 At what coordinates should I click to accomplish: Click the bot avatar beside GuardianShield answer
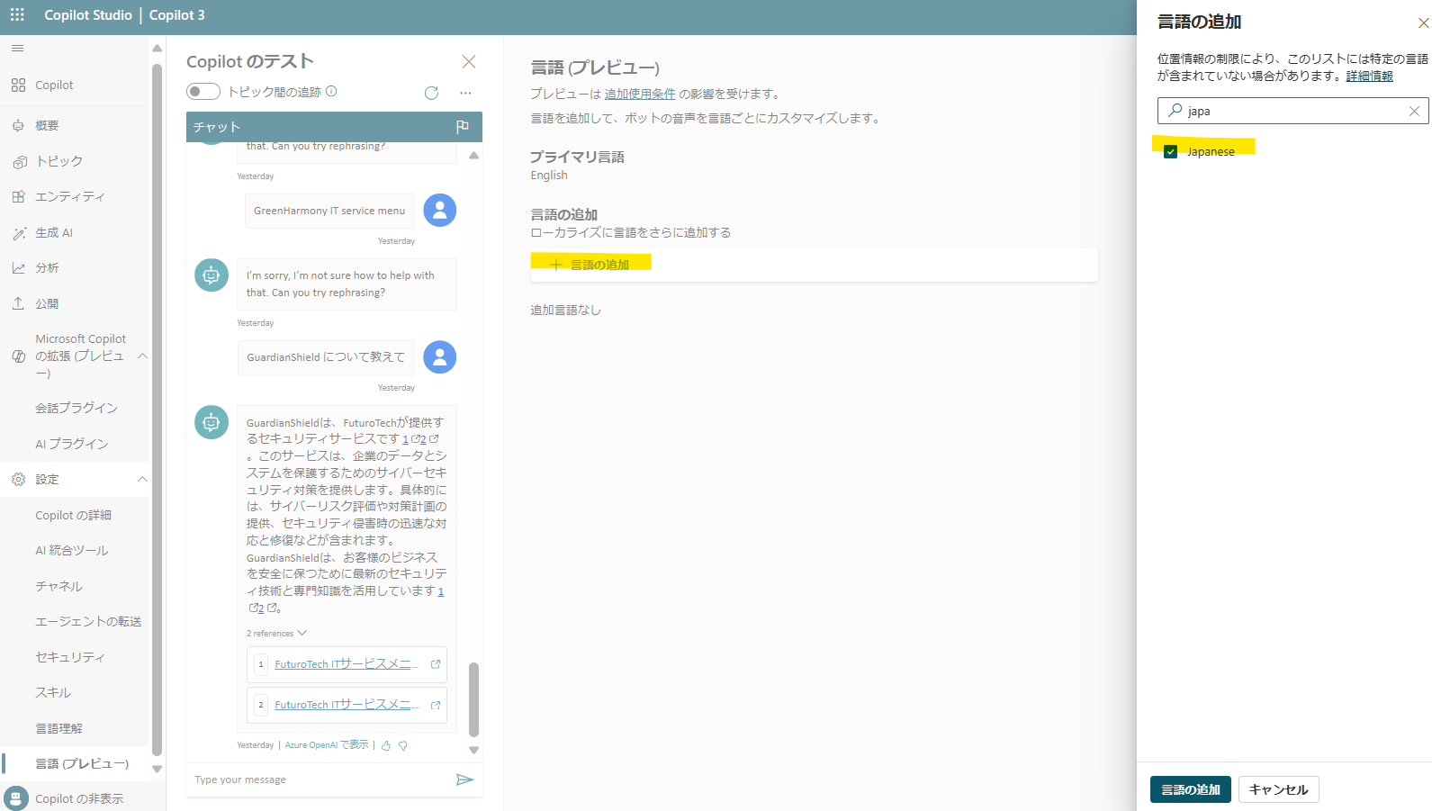[212, 422]
